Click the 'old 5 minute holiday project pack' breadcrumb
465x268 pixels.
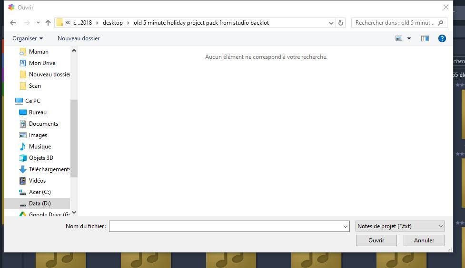coord(201,23)
